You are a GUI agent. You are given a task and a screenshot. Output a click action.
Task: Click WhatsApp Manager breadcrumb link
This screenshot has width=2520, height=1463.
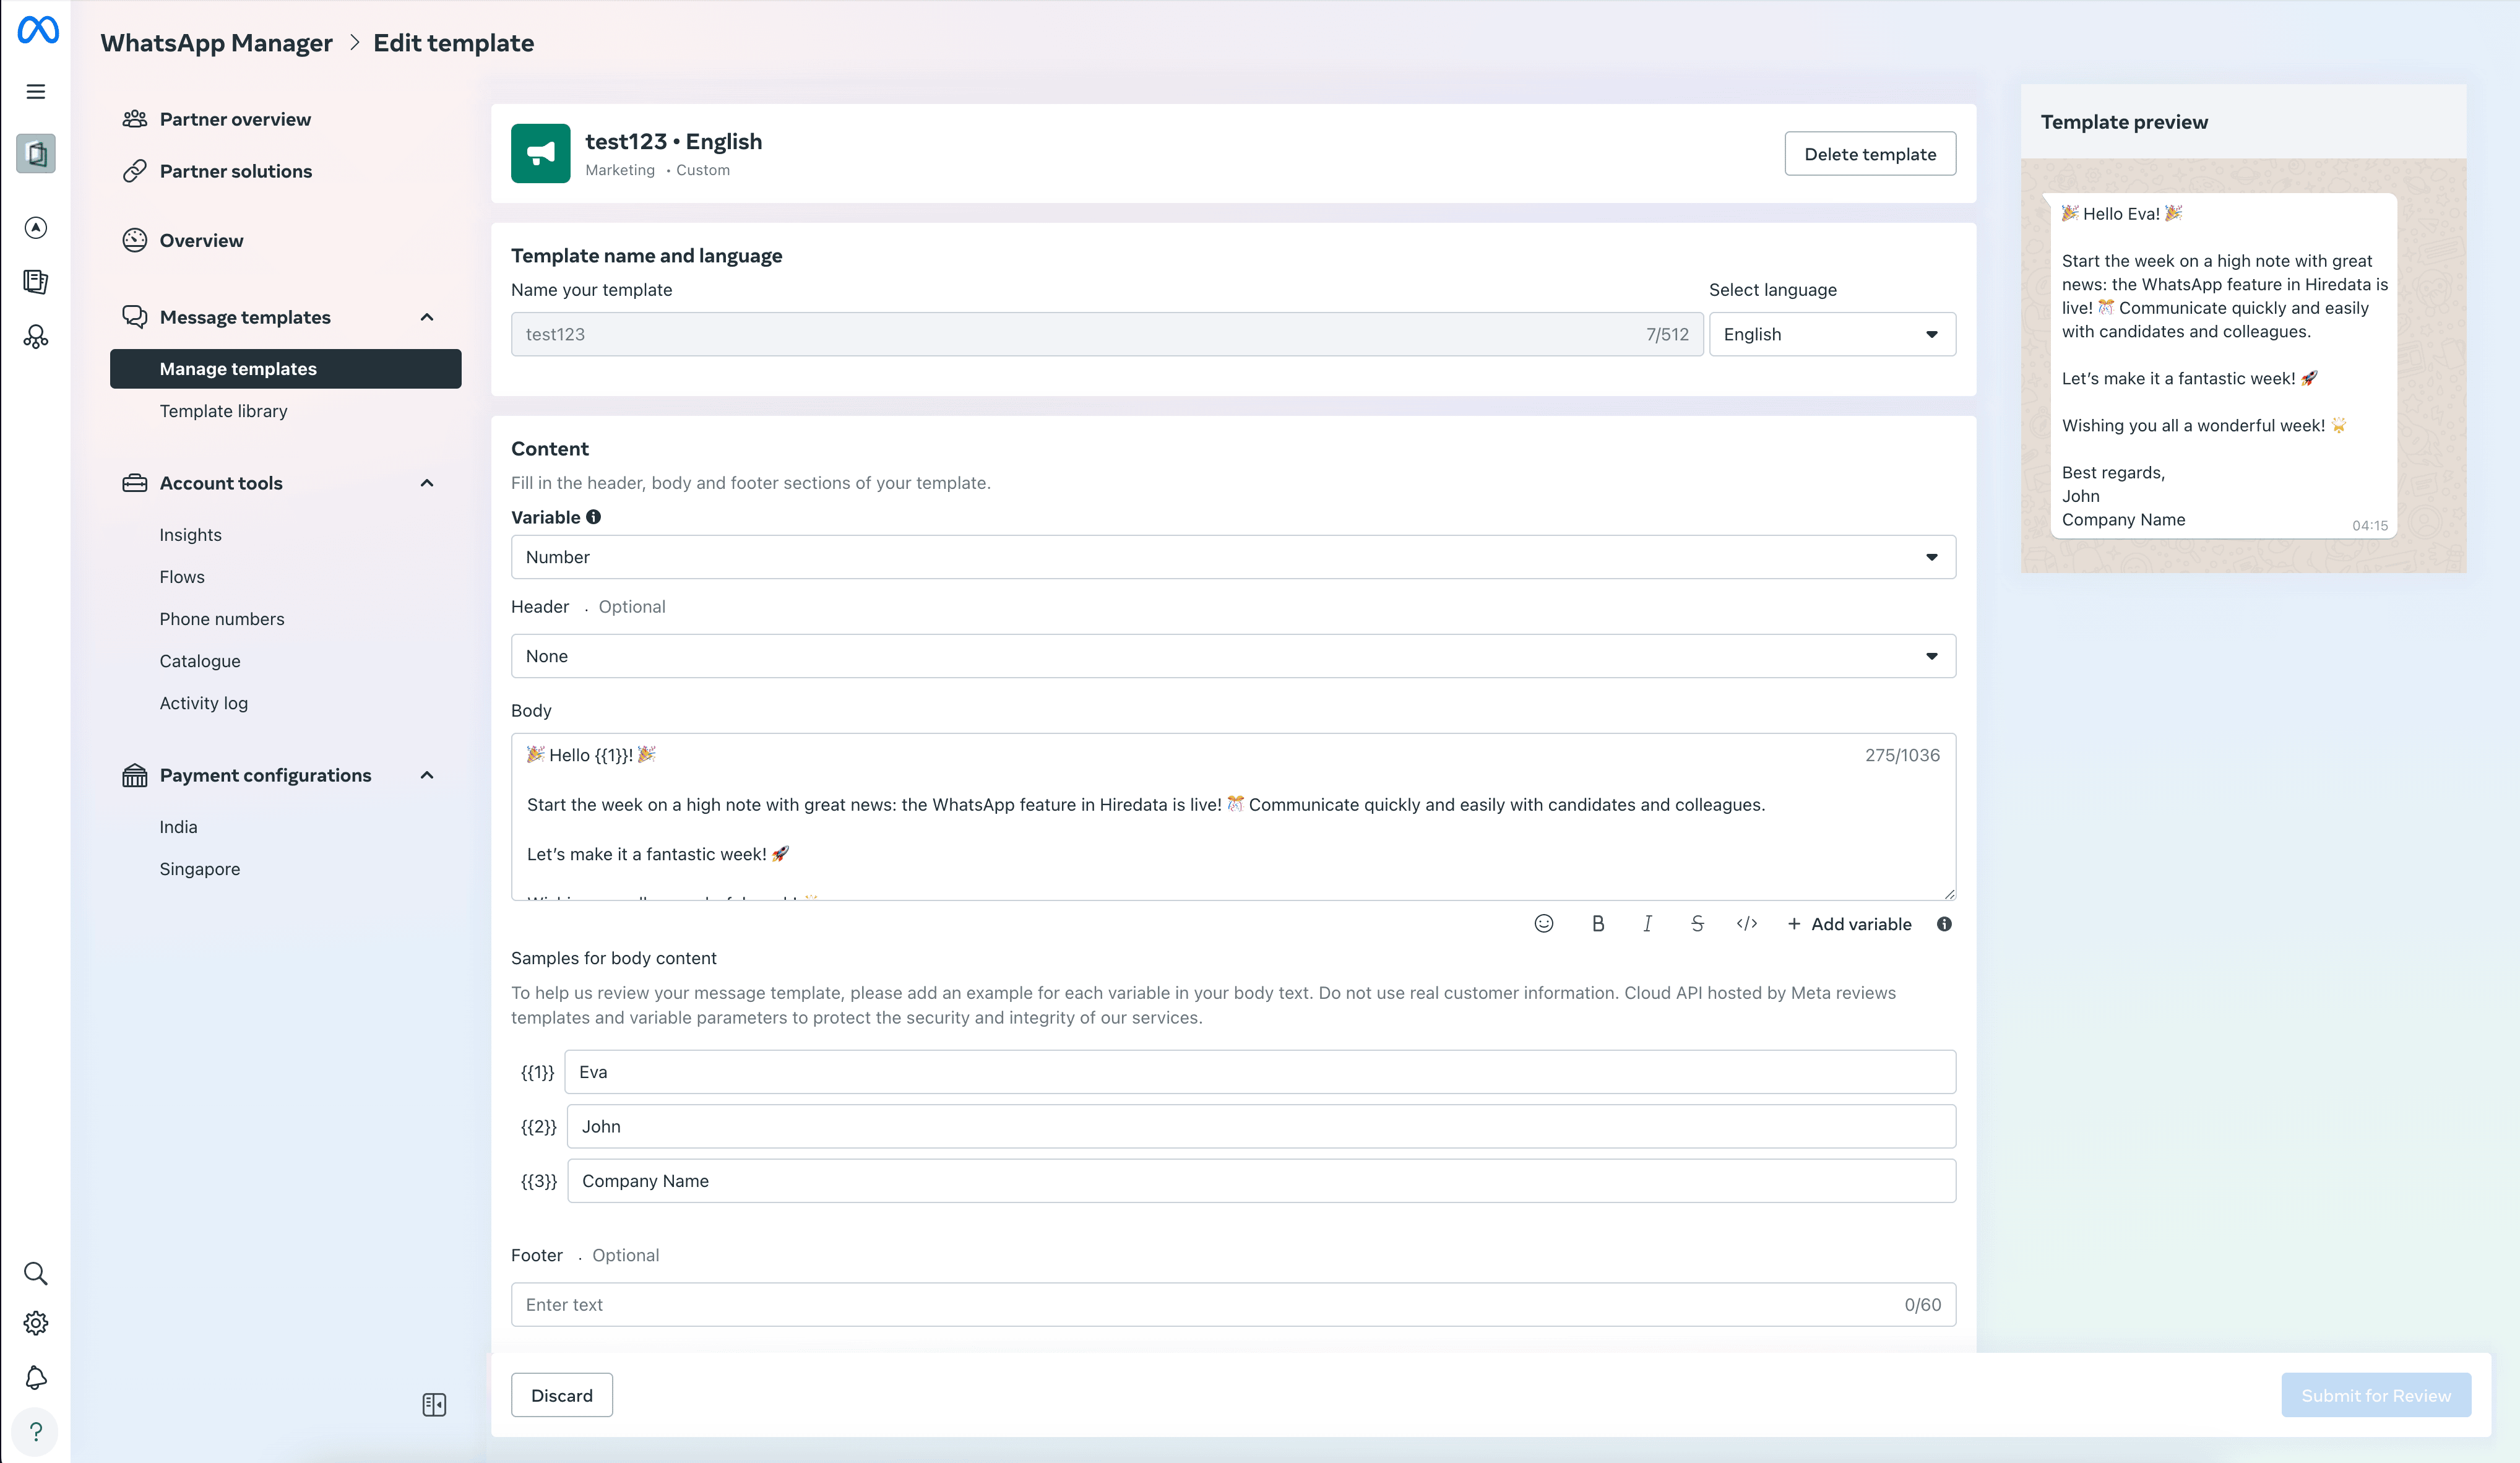pyautogui.click(x=216, y=43)
